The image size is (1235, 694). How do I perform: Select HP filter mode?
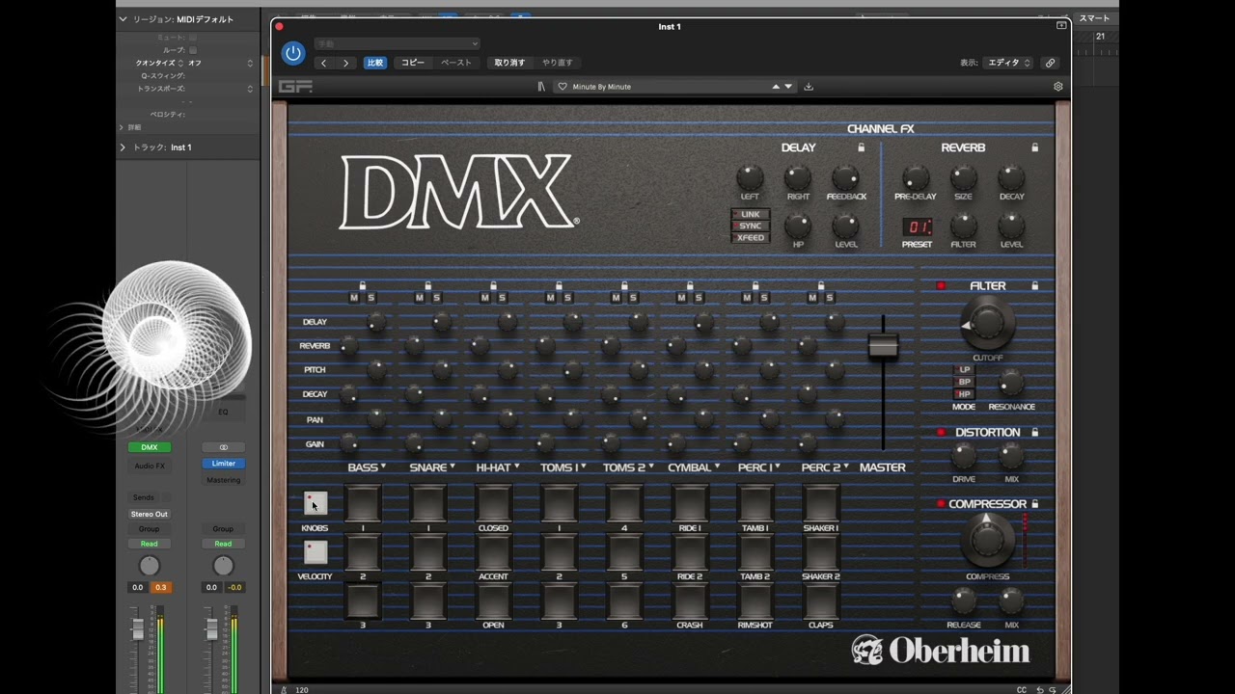pyautogui.click(x=964, y=394)
